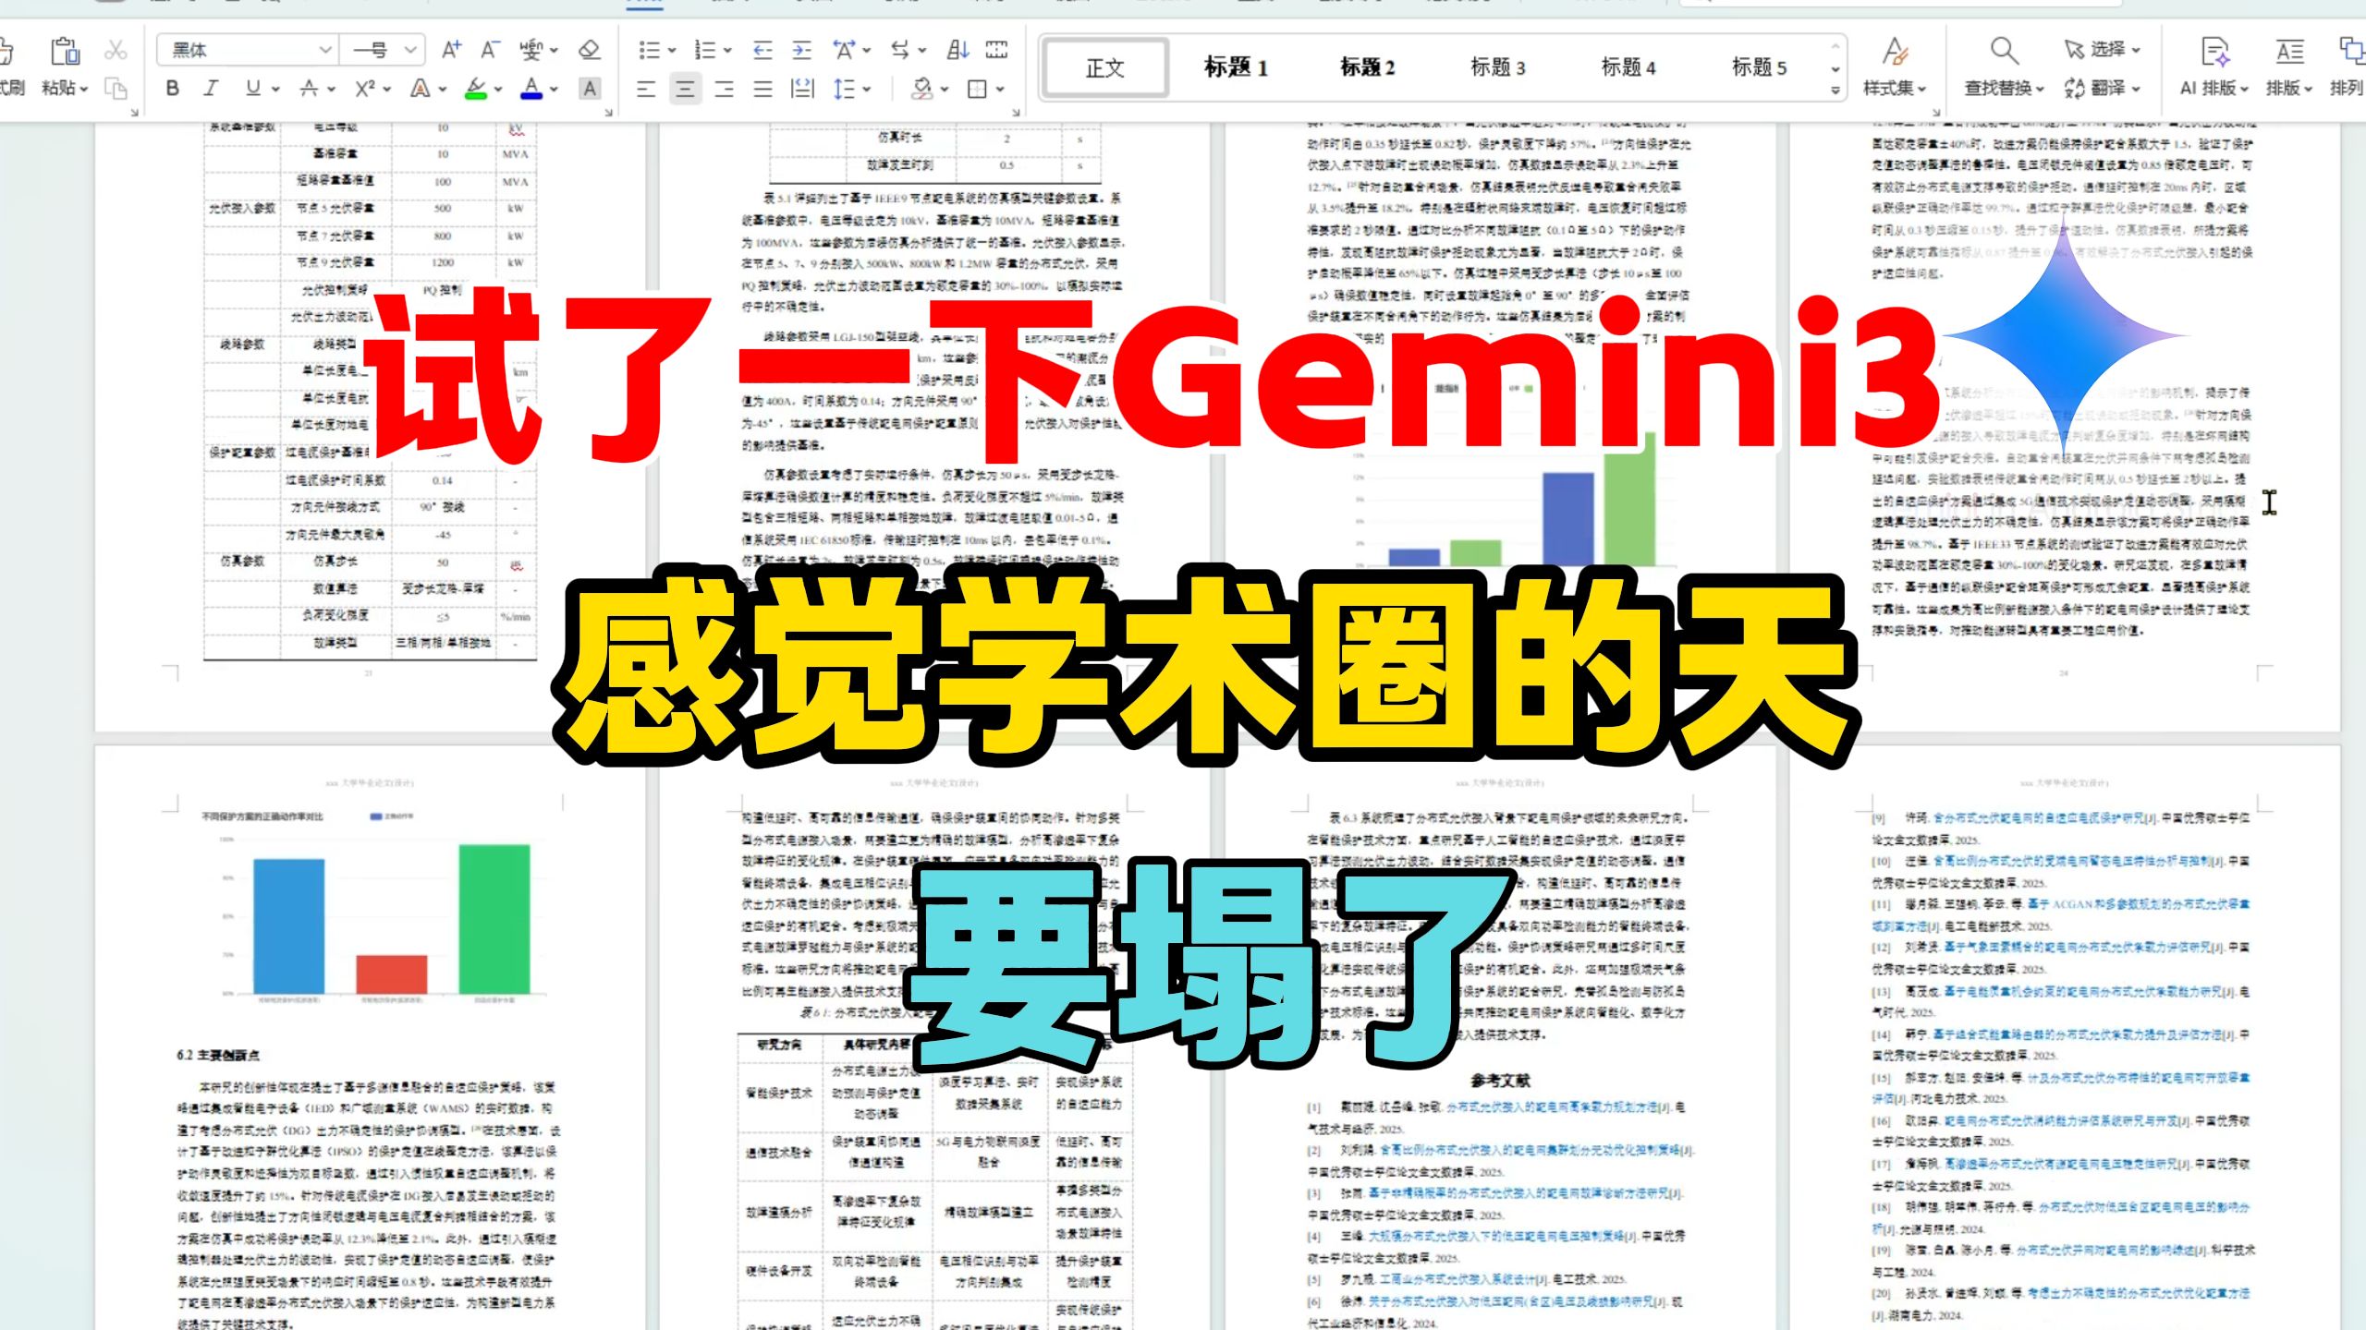This screenshot has width=2366, height=1330.
Task: Toggle center alignment
Action: point(685,89)
